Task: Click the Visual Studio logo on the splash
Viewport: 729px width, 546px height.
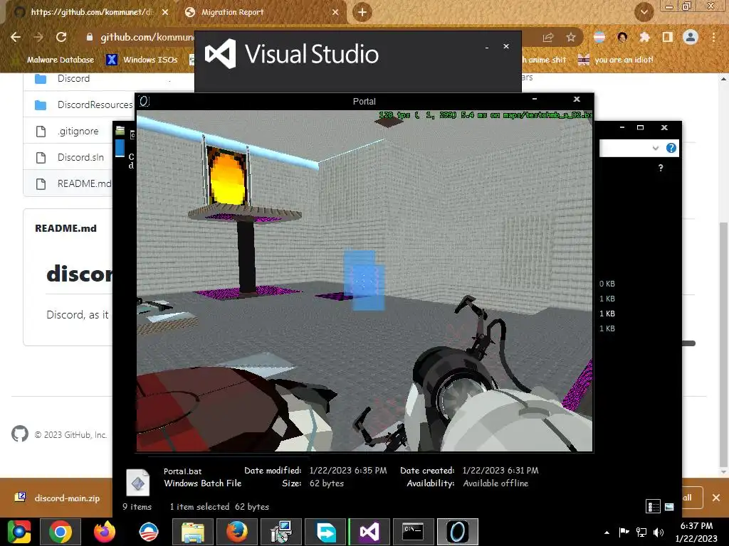Action: pos(221,53)
